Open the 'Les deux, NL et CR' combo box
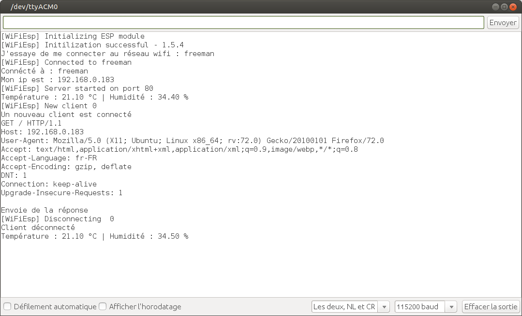The width and height of the screenshot is (522, 316). 344,307
